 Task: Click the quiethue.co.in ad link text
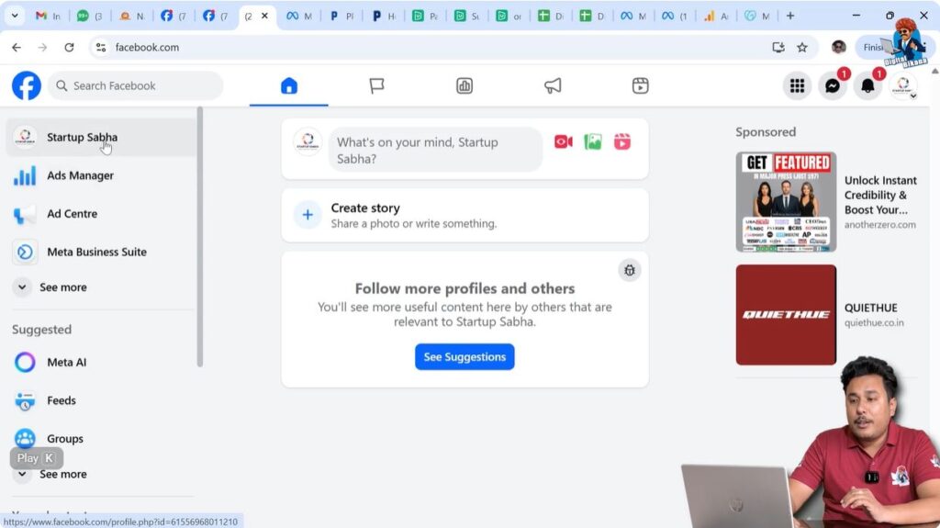click(874, 323)
